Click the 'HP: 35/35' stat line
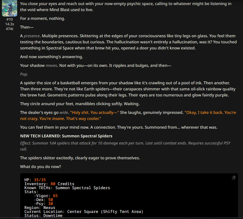The height and width of the screenshot is (219, 243). (35, 180)
